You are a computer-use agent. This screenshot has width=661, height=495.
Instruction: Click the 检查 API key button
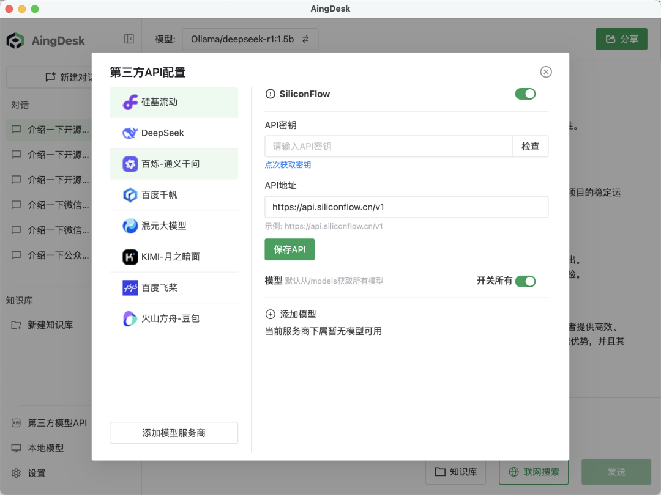click(530, 147)
